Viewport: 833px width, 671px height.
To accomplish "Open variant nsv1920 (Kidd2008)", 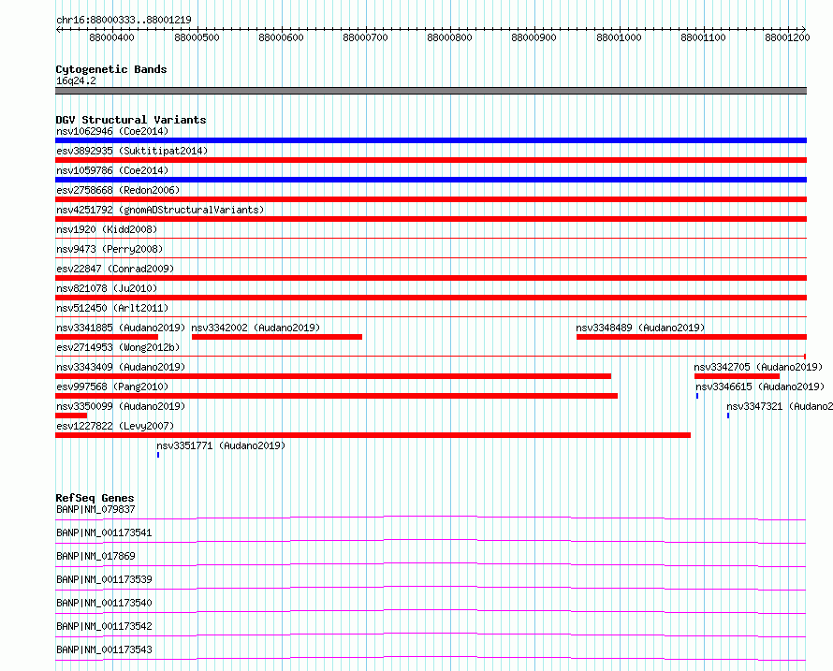I will click(x=107, y=229).
